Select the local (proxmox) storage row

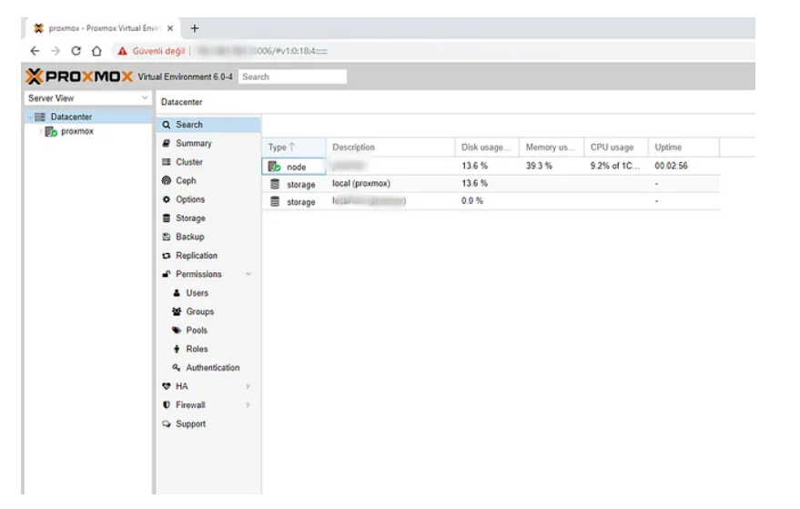coord(361,184)
